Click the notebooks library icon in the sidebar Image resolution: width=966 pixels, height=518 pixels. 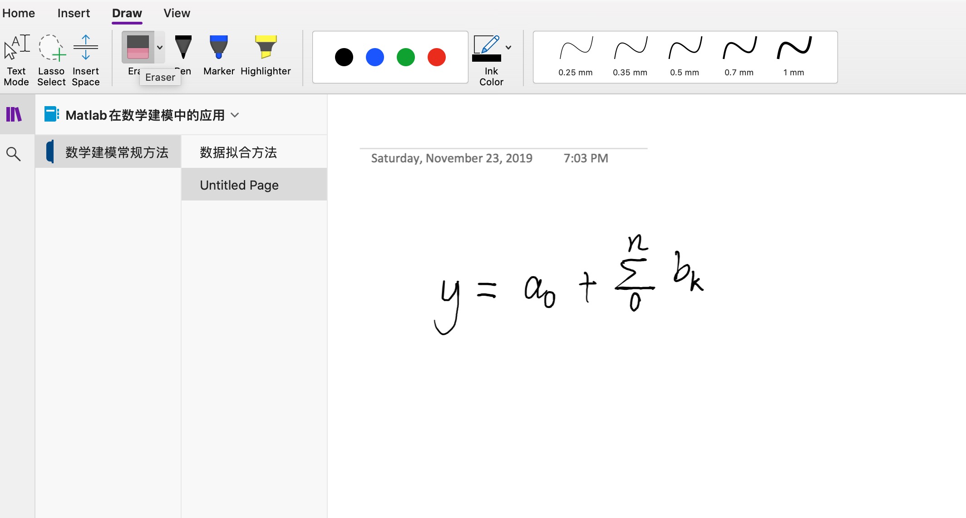click(x=14, y=114)
